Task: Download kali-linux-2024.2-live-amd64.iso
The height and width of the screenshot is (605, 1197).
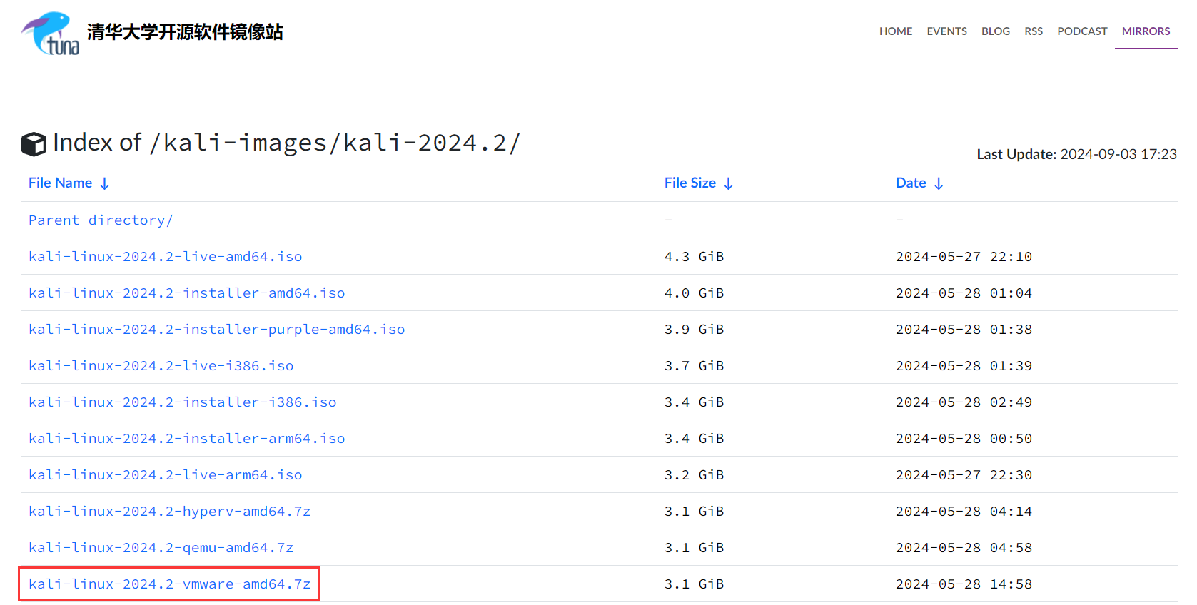Action: tap(166, 257)
